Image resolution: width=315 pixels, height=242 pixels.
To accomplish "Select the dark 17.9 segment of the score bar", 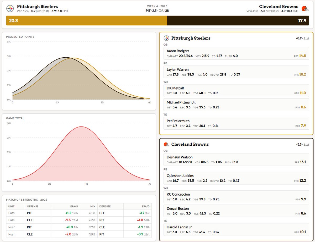I will point(238,21).
